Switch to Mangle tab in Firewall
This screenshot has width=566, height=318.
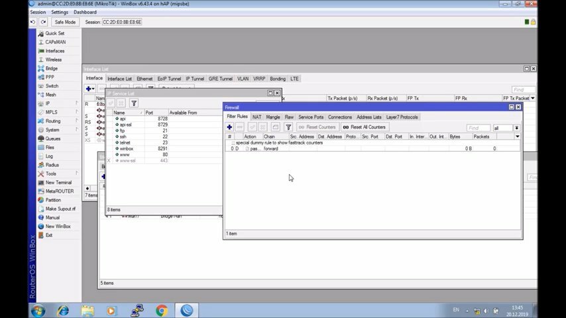273,117
